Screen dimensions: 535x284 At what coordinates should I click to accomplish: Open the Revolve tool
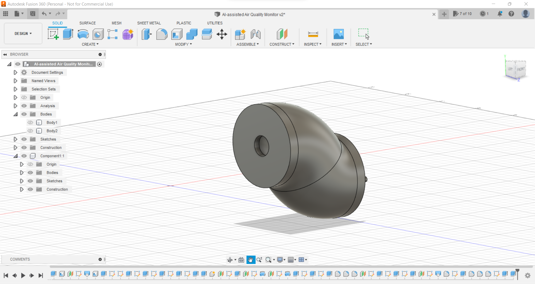[83, 34]
